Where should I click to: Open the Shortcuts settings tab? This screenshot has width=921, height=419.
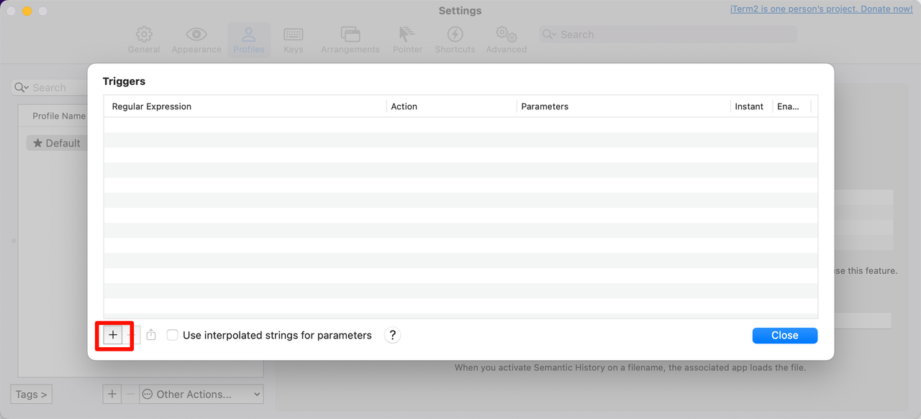click(x=455, y=40)
